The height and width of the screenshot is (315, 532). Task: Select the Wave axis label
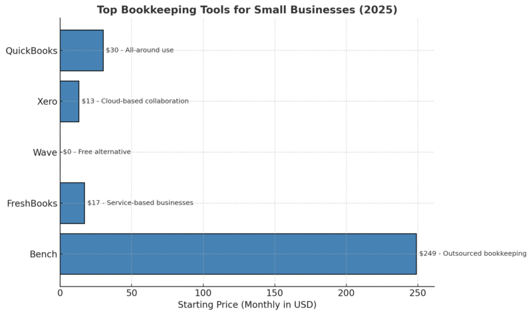pyautogui.click(x=45, y=153)
